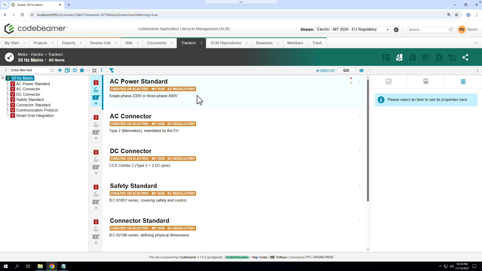482x271 pixels.
Task: Open document edit view icon
Action: click(412, 57)
